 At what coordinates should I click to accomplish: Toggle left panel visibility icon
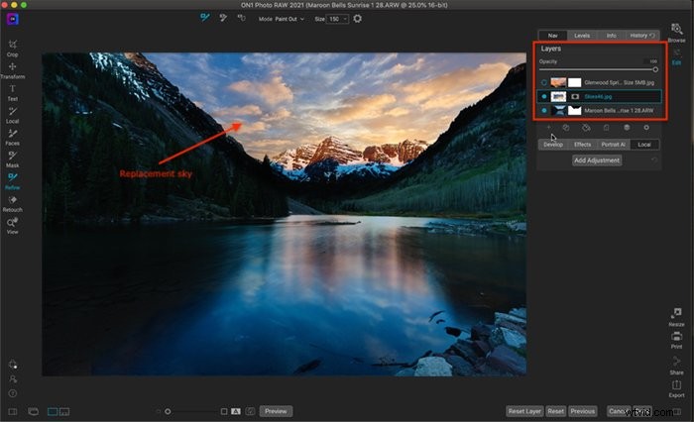tap(12, 412)
